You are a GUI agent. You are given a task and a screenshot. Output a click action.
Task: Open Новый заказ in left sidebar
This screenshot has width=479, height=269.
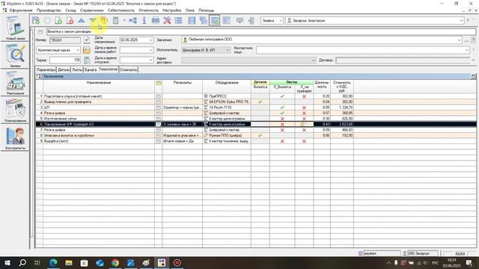click(15, 28)
